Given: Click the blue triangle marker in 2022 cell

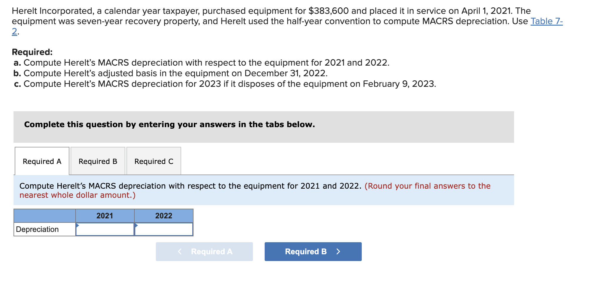Looking at the screenshot, I should tap(136, 225).
